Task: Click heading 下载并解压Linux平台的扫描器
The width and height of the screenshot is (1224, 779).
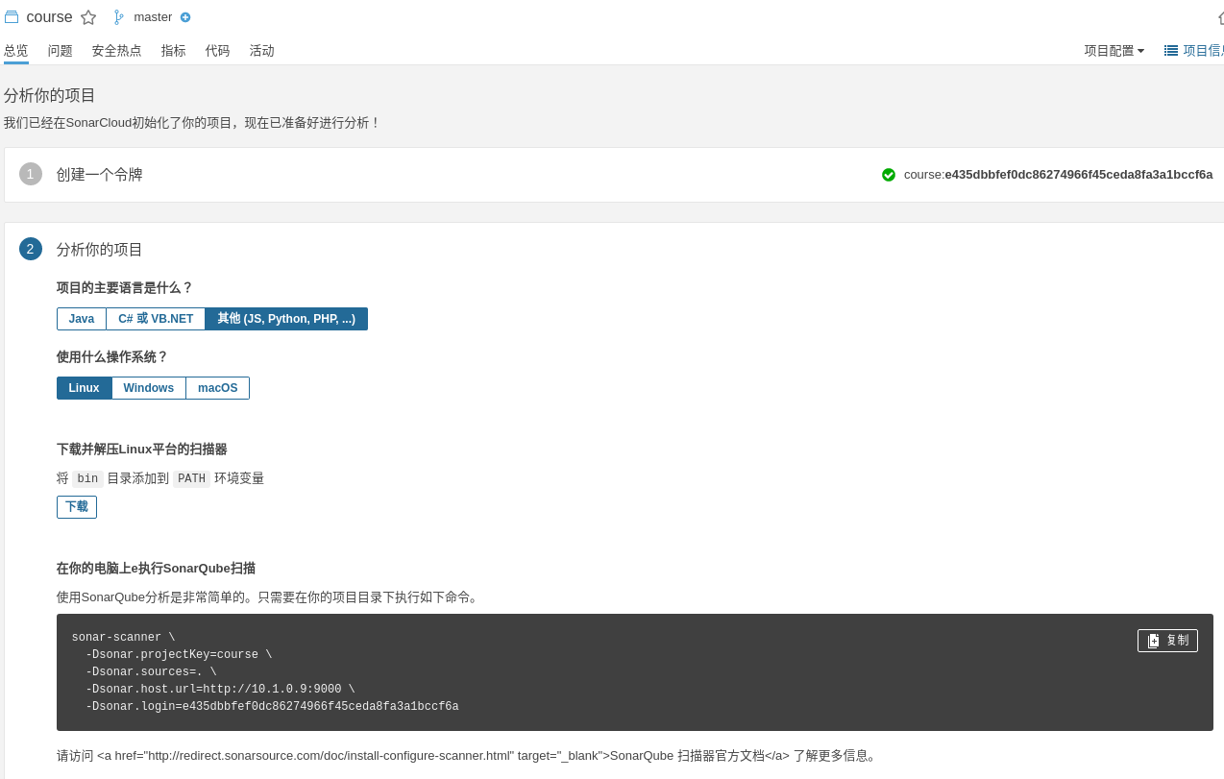Action: pyautogui.click(x=142, y=450)
